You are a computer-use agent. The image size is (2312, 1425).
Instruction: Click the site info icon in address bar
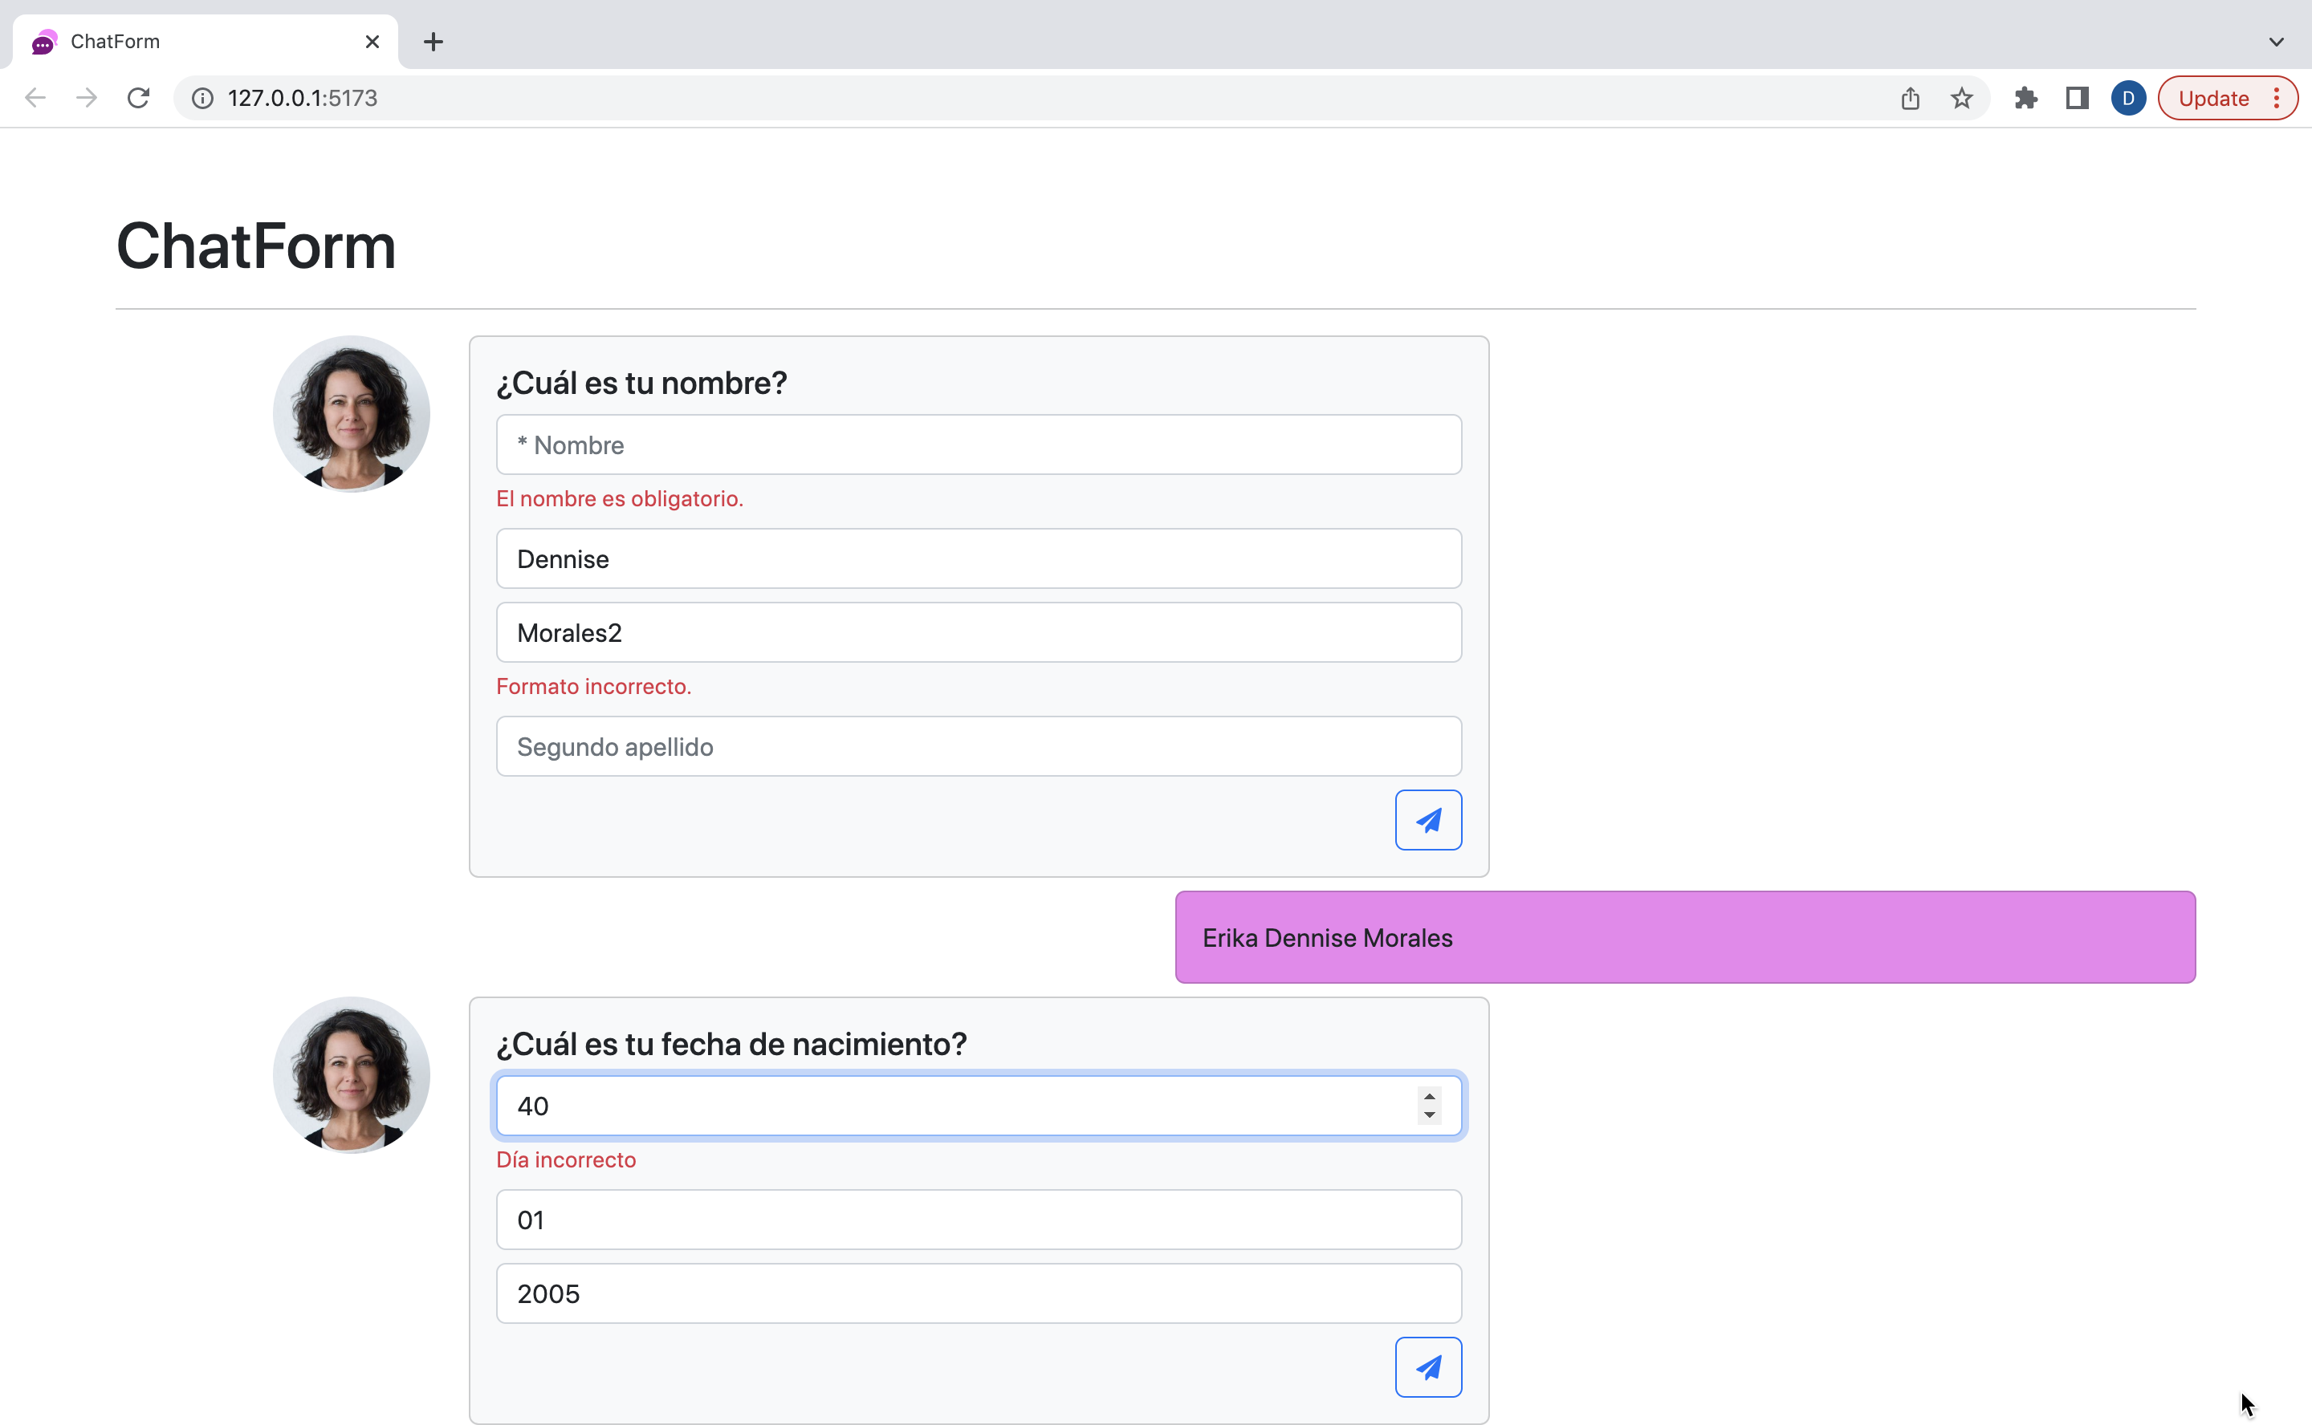201,97
